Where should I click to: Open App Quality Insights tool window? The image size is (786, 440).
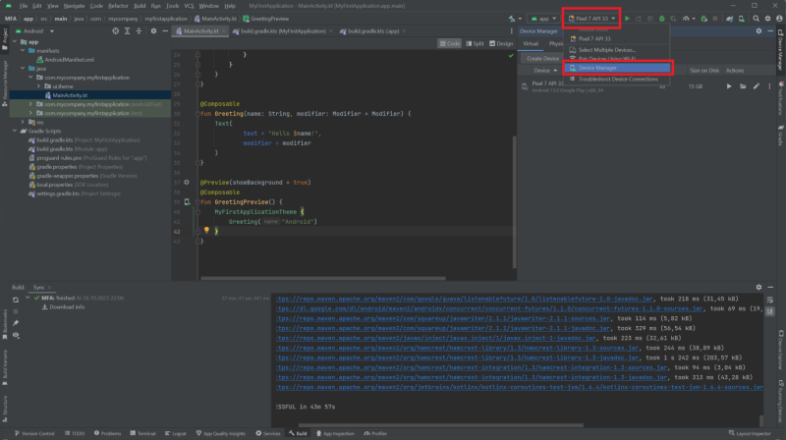click(220, 433)
